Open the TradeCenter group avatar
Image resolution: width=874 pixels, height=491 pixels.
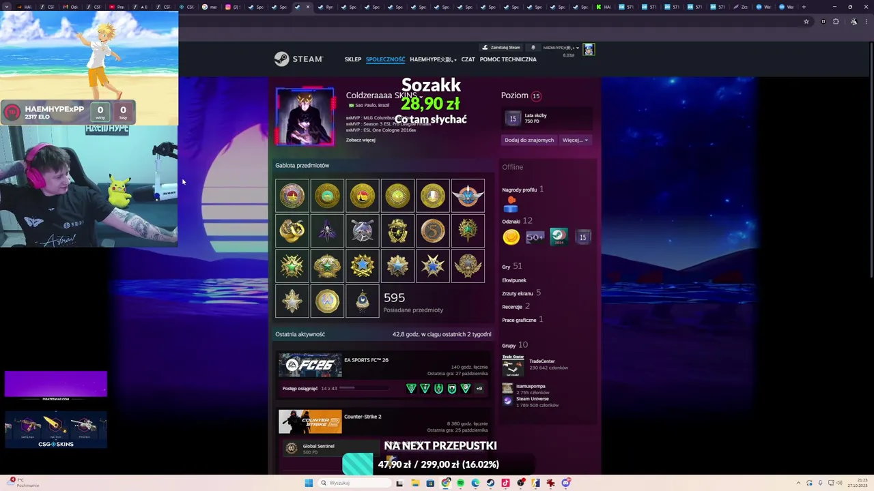click(513, 366)
